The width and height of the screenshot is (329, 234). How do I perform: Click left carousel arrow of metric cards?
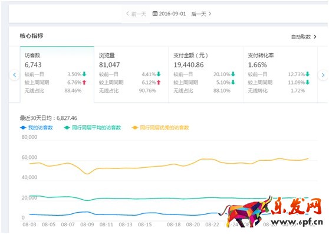[15, 74]
